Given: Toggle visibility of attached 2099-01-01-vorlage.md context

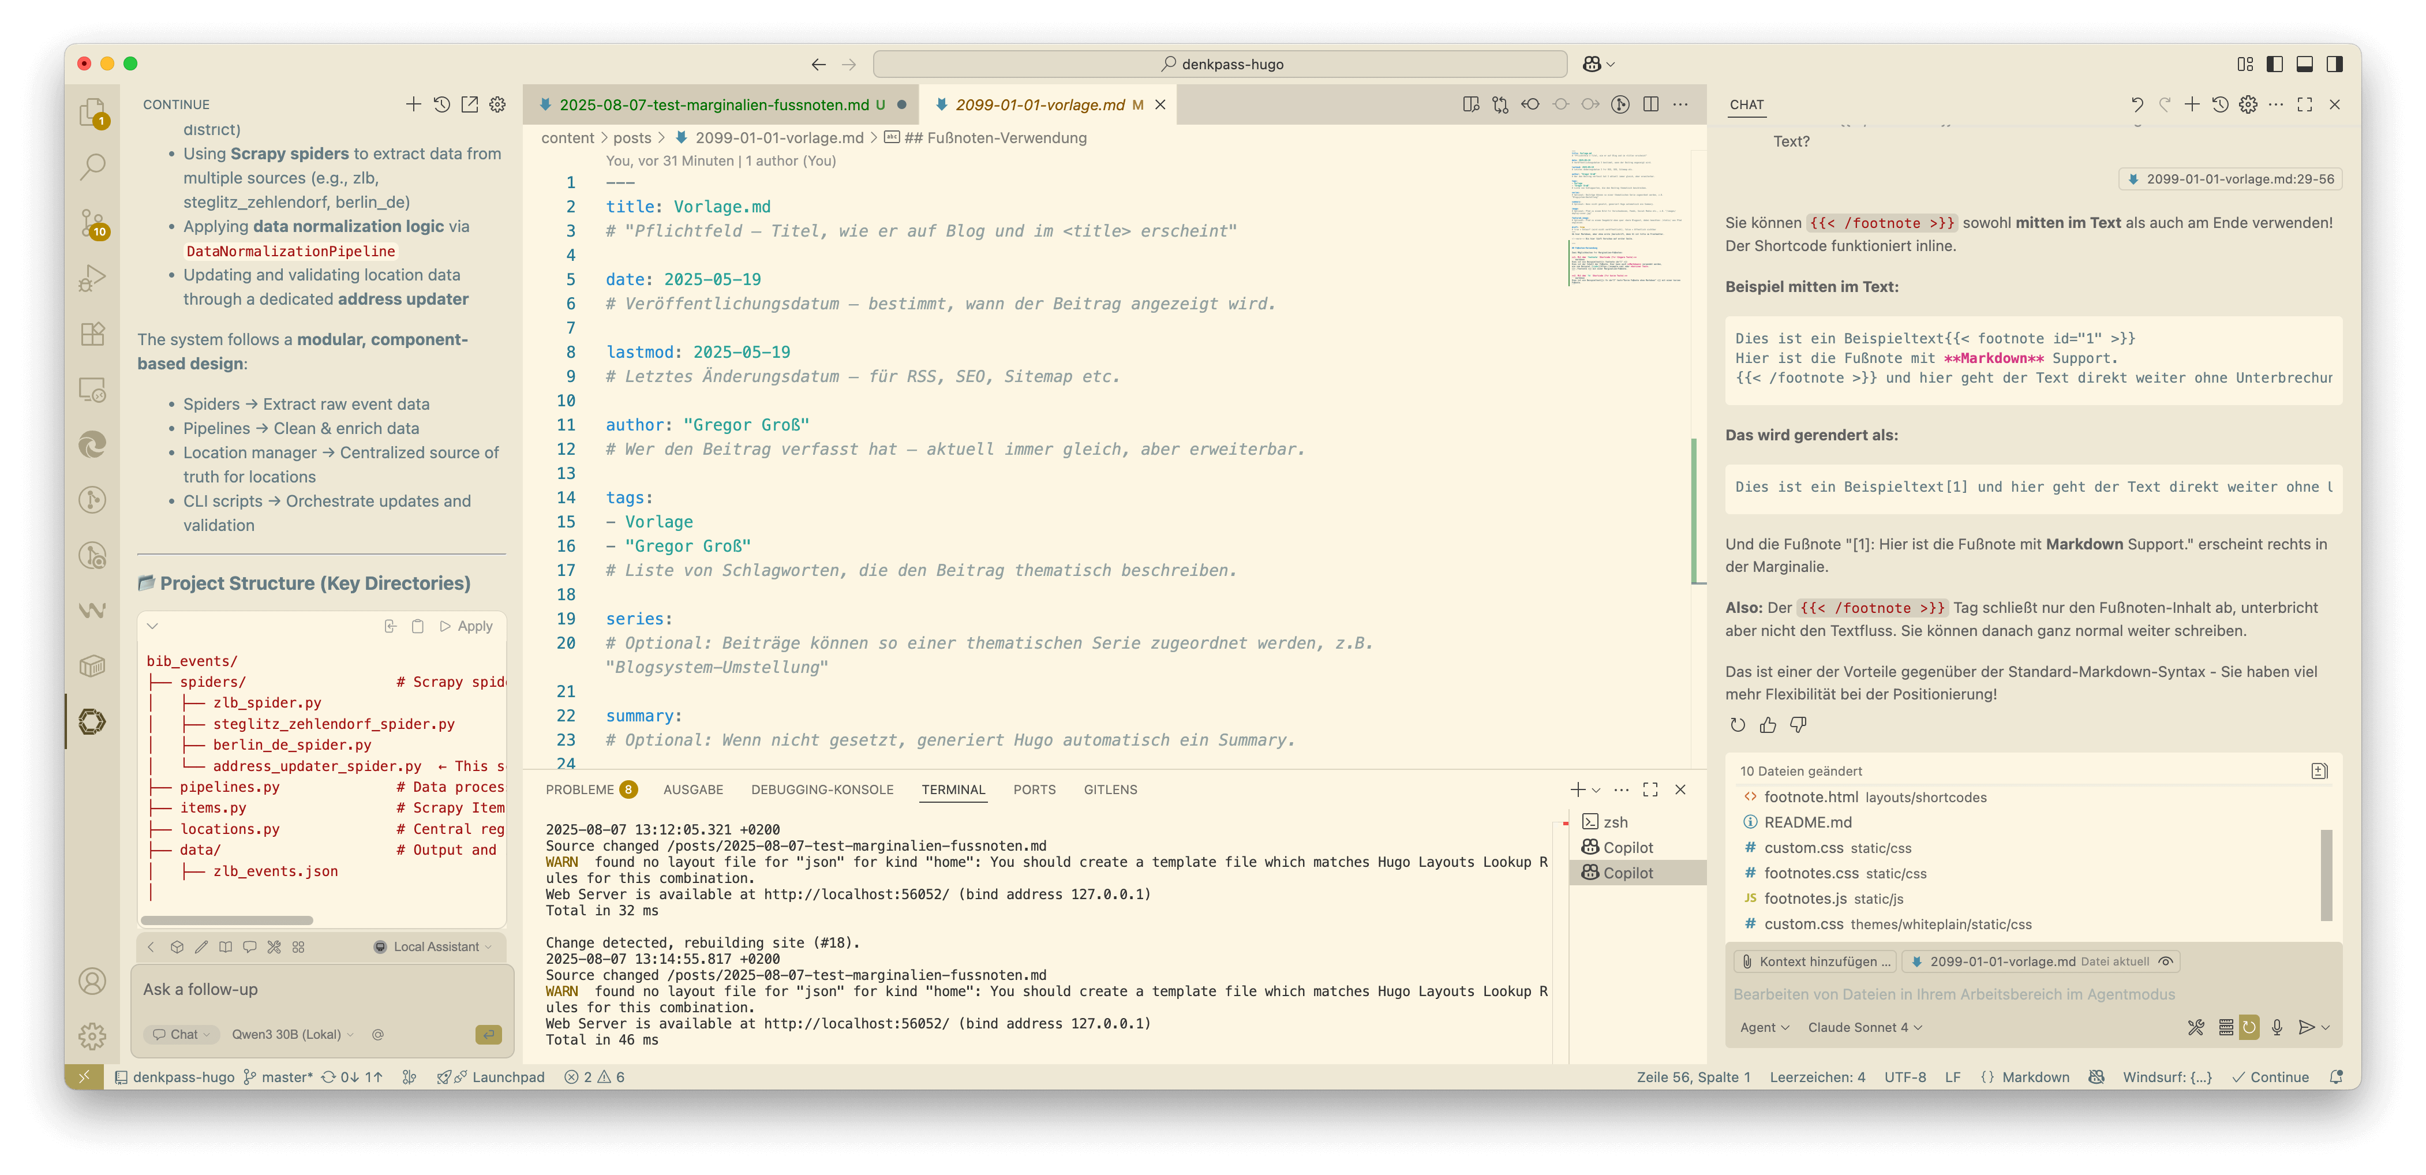Looking at the screenshot, I should (x=2166, y=961).
